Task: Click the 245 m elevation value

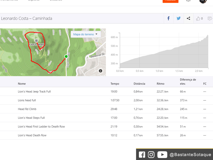Action: (x=183, y=109)
